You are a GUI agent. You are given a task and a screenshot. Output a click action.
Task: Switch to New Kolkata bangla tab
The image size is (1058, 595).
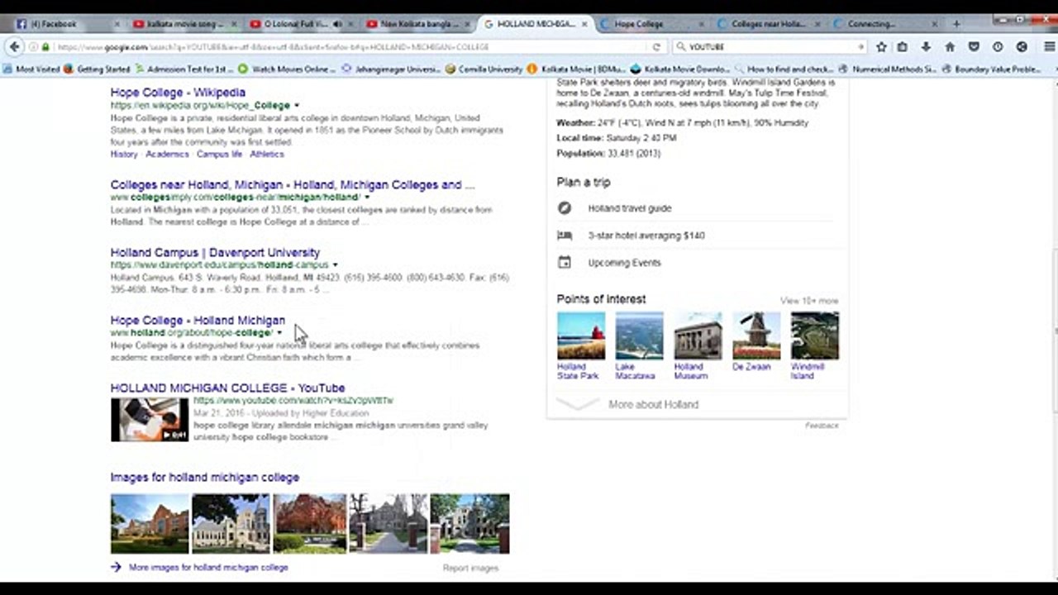[417, 24]
